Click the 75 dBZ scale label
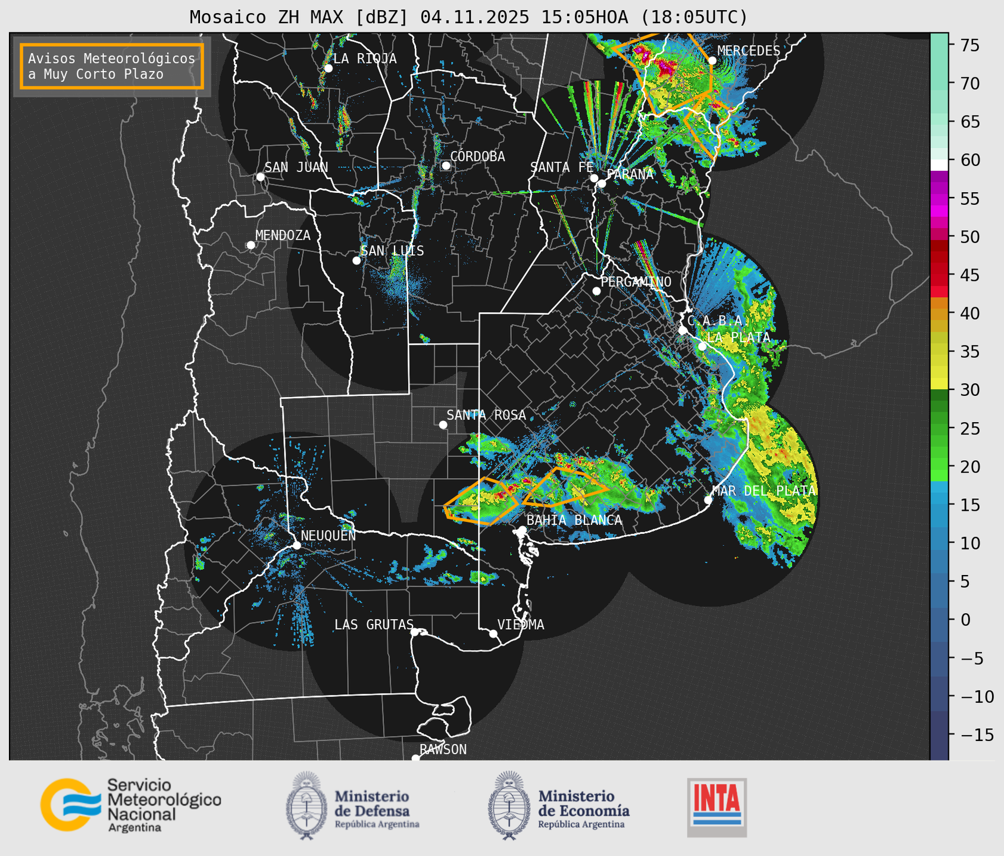The image size is (1004, 856). (x=969, y=45)
